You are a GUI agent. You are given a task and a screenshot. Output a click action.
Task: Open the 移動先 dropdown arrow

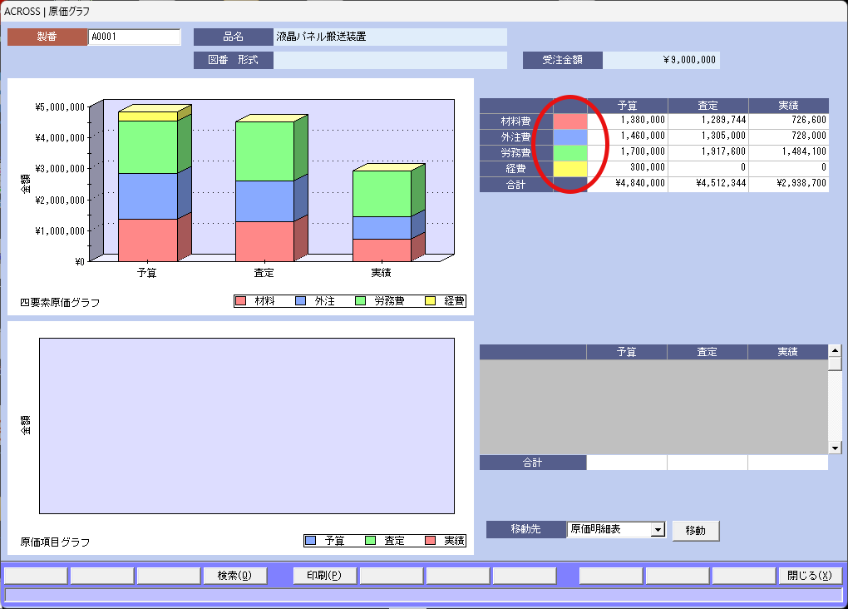point(658,530)
